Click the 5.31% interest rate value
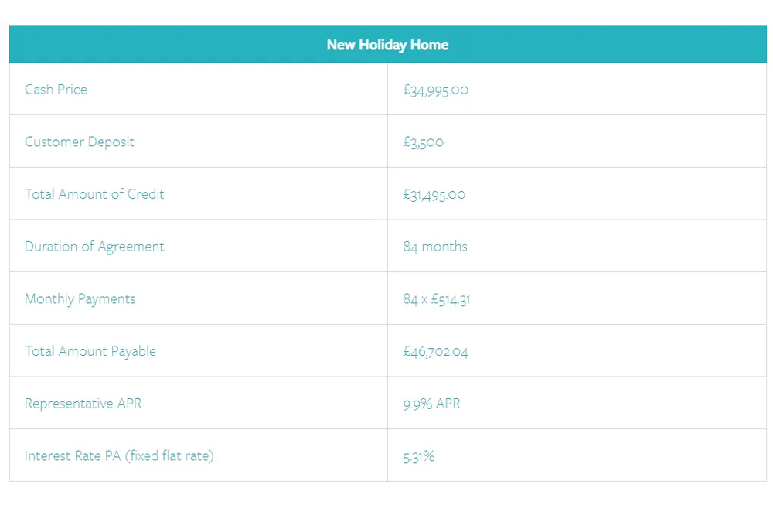773x515 pixels. 419,456
